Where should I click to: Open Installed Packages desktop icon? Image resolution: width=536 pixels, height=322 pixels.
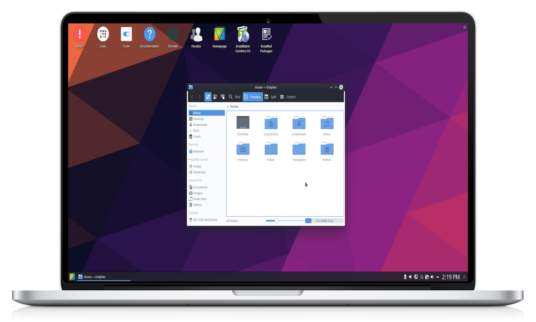click(266, 40)
